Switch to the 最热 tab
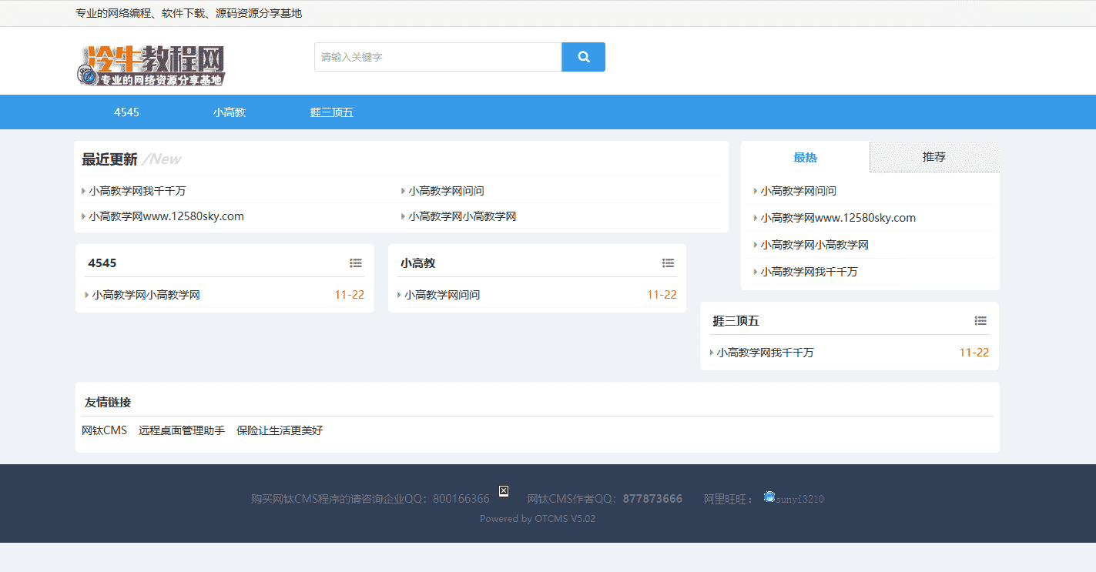 [x=805, y=157]
